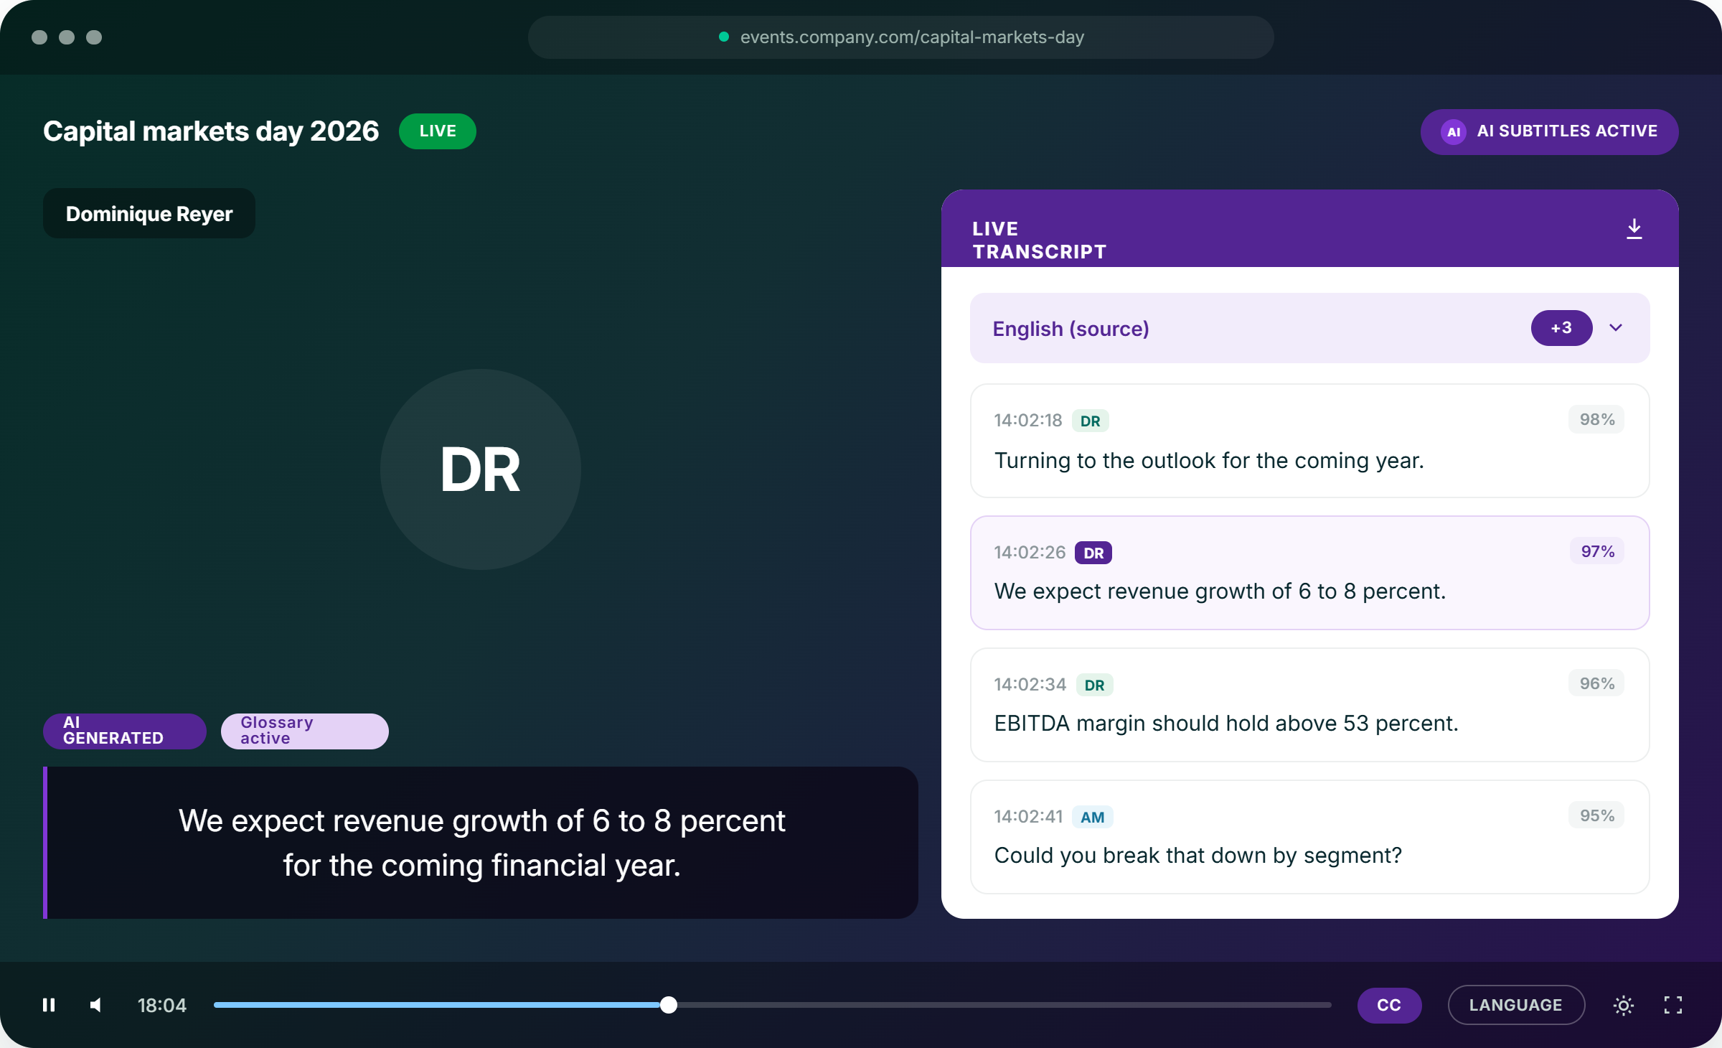This screenshot has width=1722, height=1048.
Task: Click the timestamp 14:02:41
Action: 1028,817
